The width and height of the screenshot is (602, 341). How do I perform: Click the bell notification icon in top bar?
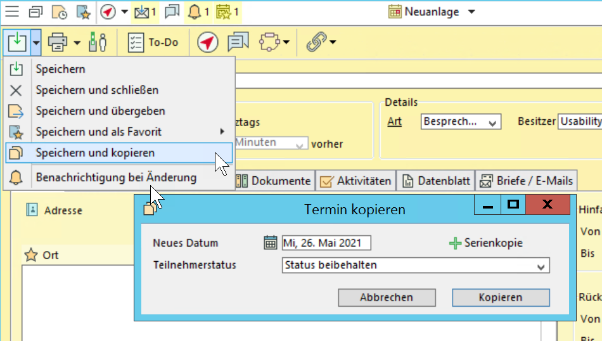pos(195,11)
